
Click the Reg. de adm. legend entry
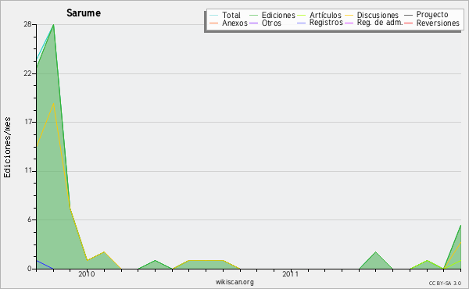coord(380,23)
